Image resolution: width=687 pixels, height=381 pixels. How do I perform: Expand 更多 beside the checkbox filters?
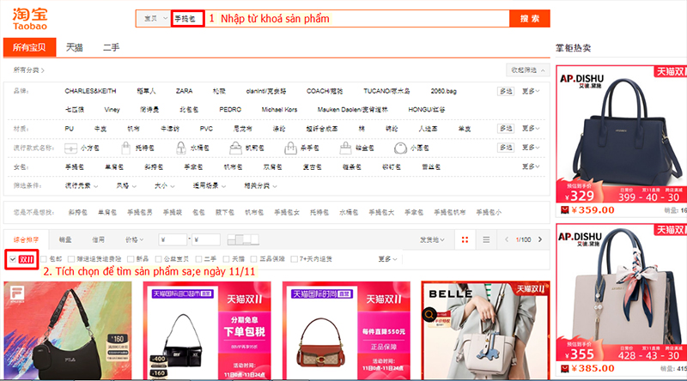pos(388,259)
